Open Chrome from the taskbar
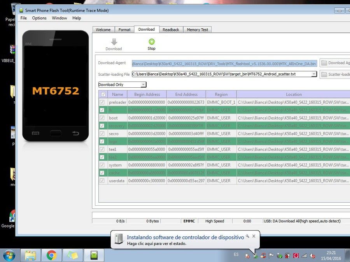350x262 pixels. click(52, 255)
